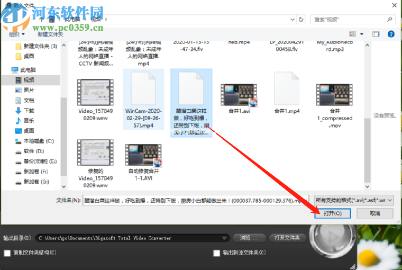Expand the address bar history dropdown
Screen dimensions: 402x270
click(x=293, y=20)
